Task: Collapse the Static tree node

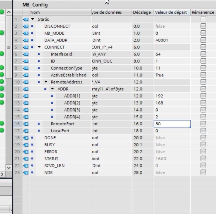Action: coord(33,19)
